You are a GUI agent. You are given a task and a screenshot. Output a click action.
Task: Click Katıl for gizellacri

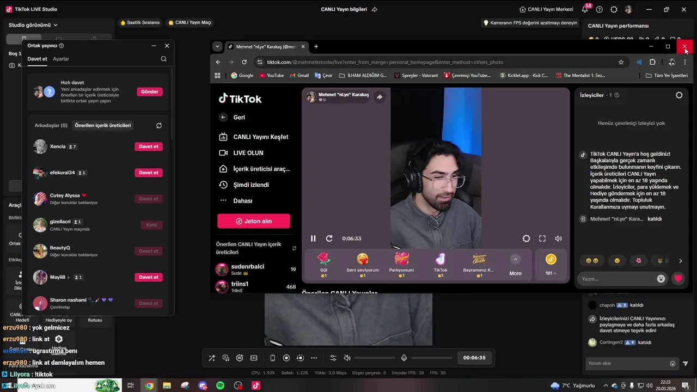coord(151,225)
